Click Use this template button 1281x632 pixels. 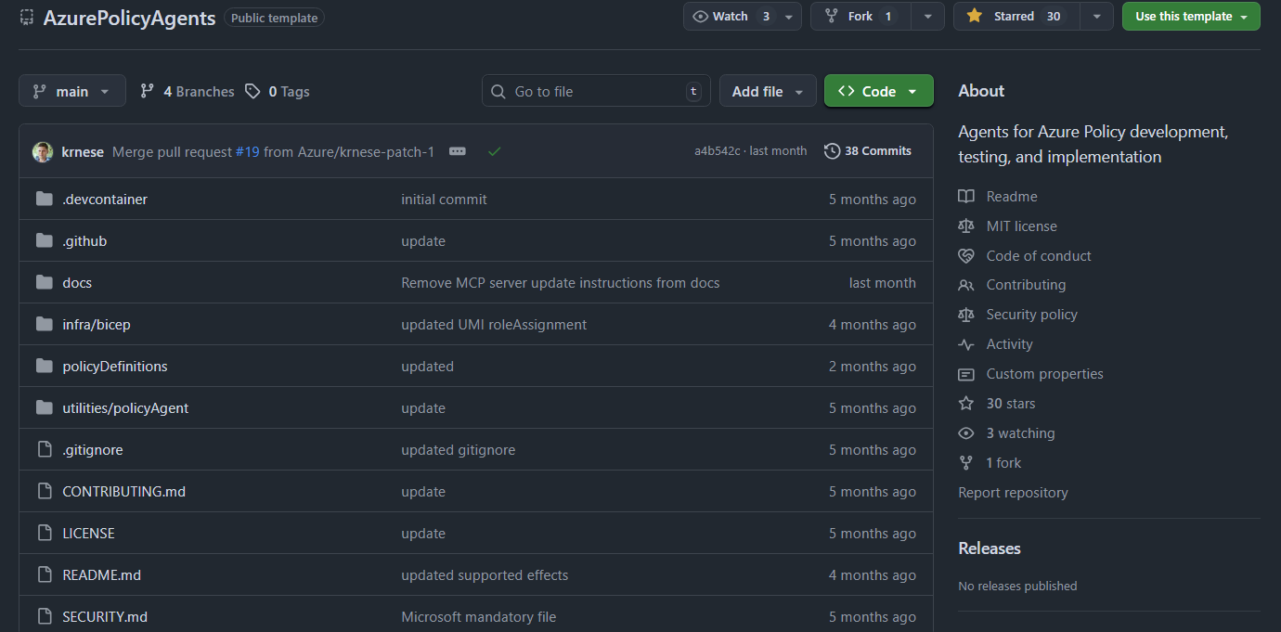pos(1191,17)
